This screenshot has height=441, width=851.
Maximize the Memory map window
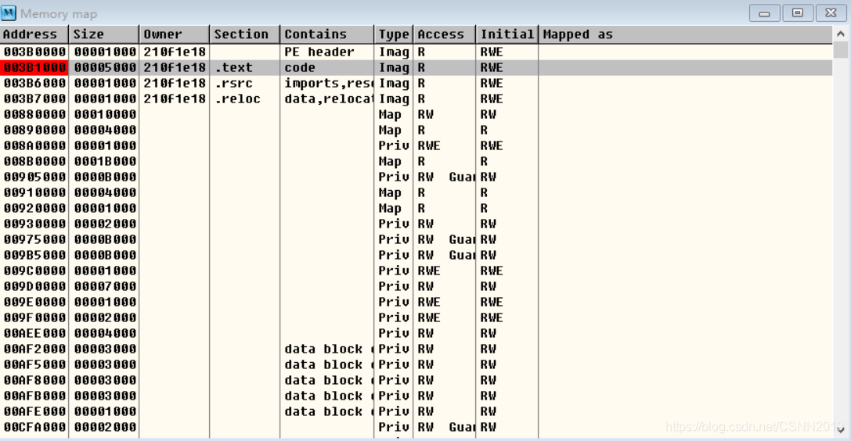coord(797,13)
